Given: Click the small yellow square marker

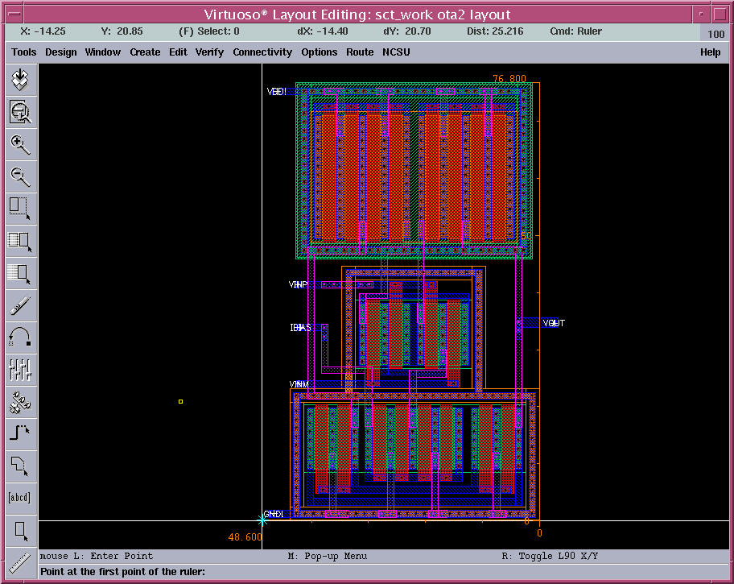Looking at the screenshot, I should (x=181, y=402).
